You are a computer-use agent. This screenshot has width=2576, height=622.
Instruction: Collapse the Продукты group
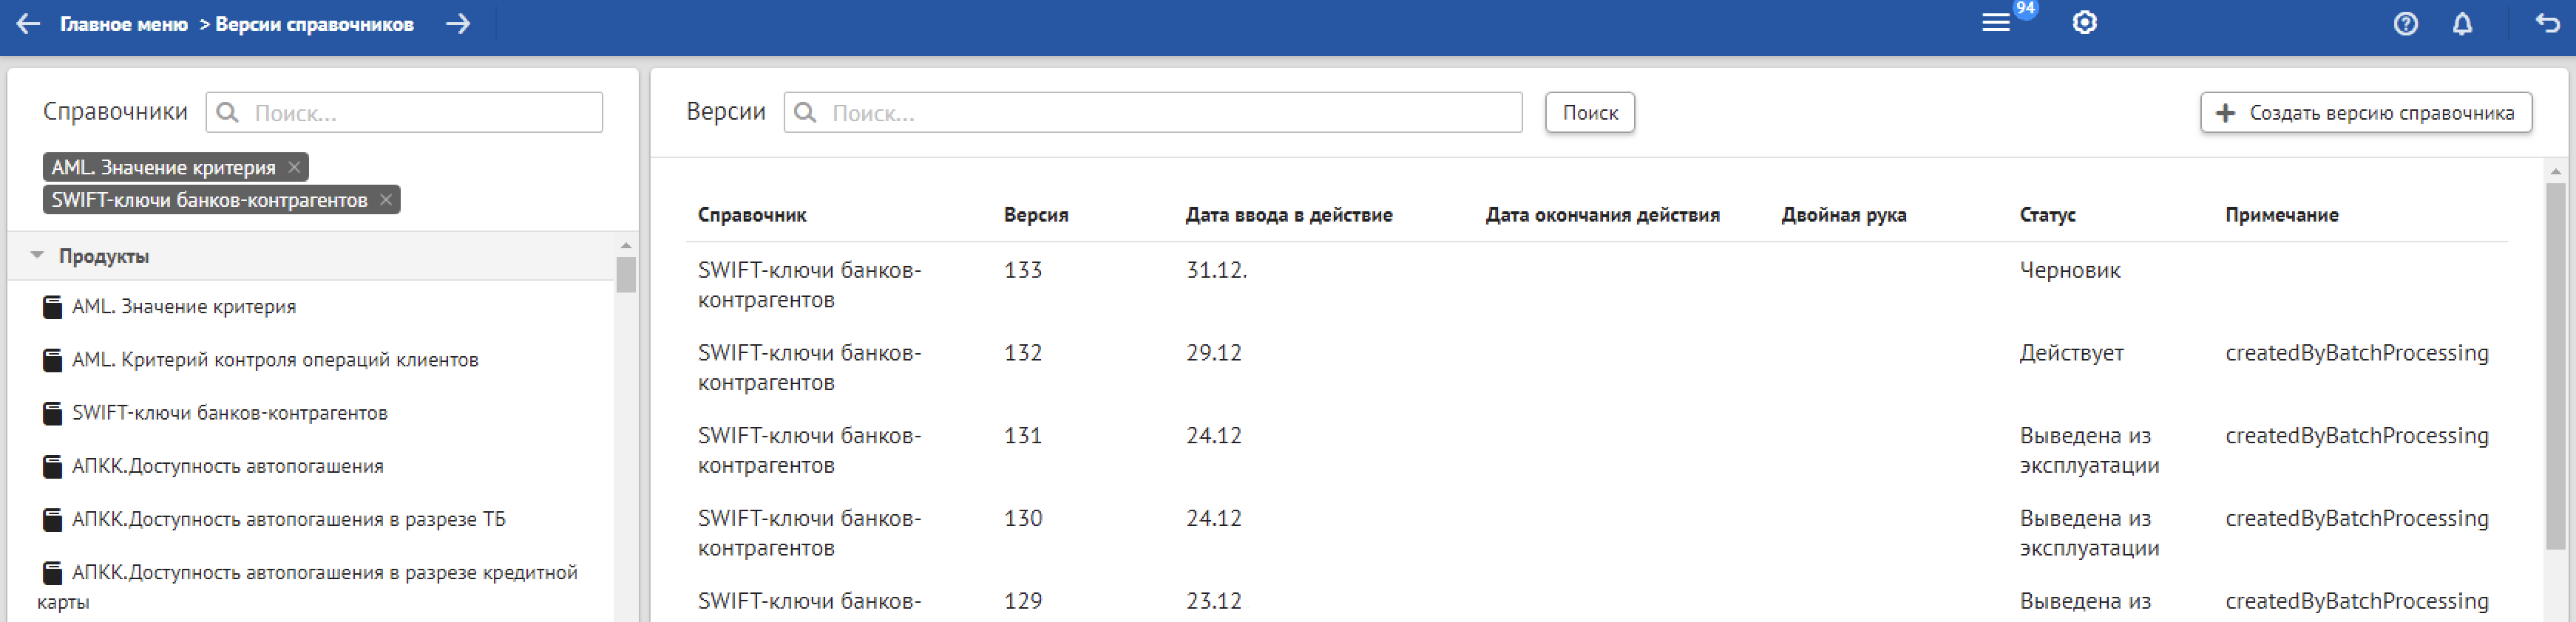pos(37,256)
